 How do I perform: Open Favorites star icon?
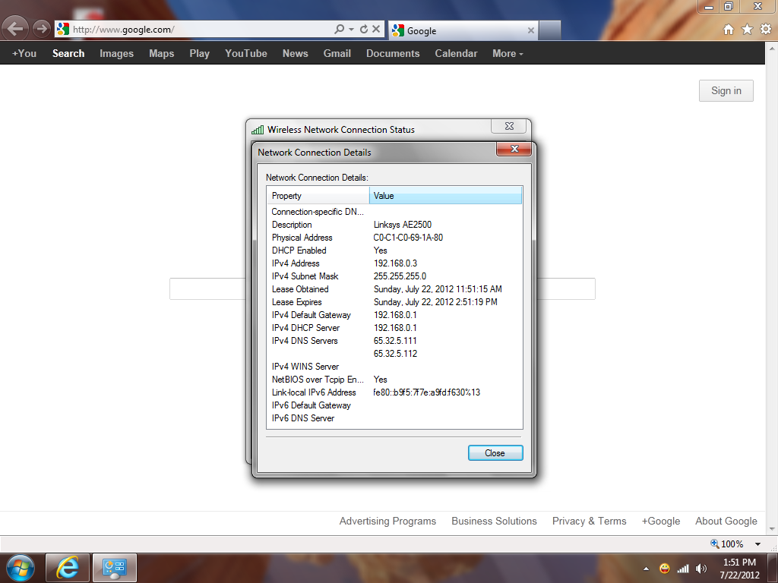[747, 30]
